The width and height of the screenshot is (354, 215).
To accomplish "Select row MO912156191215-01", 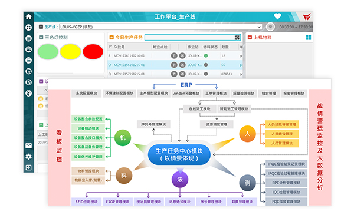I will point(175,65).
